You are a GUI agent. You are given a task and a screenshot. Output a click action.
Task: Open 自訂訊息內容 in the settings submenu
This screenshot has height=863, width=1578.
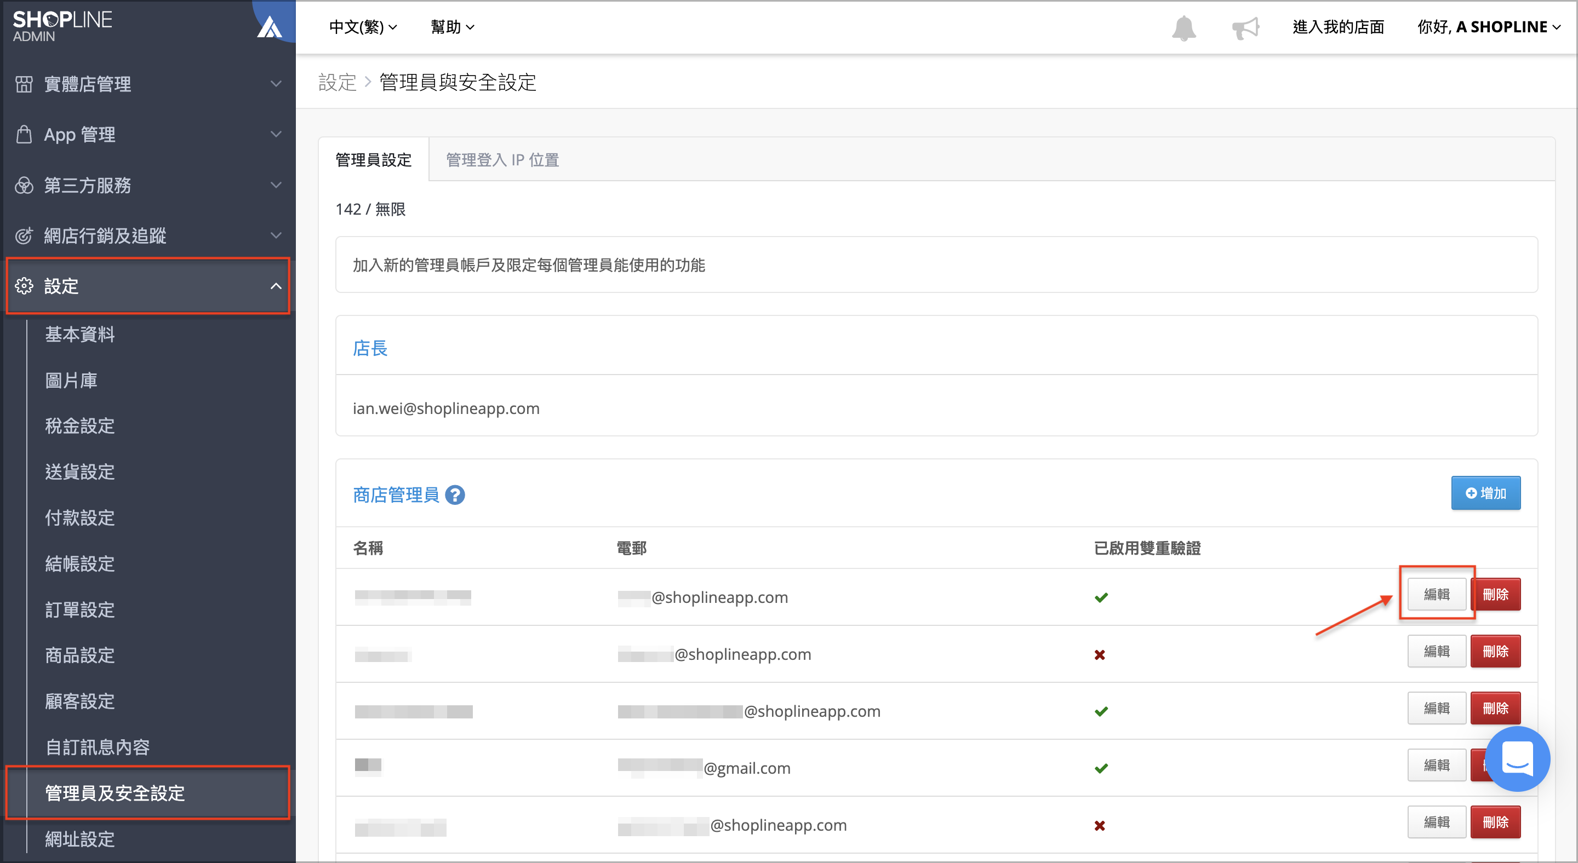click(x=98, y=747)
